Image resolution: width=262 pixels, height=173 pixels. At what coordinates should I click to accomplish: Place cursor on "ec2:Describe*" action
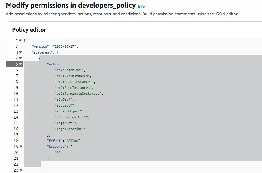click(x=70, y=70)
